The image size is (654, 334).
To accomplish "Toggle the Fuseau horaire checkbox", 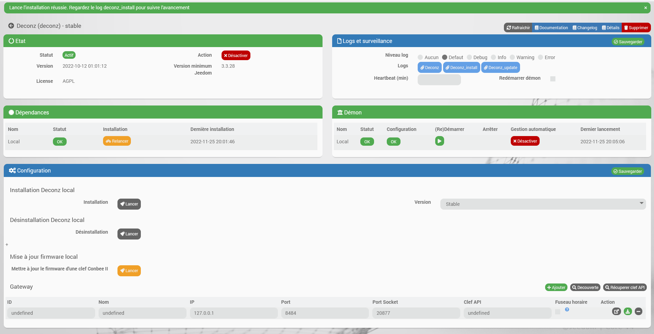I will 558,312.
